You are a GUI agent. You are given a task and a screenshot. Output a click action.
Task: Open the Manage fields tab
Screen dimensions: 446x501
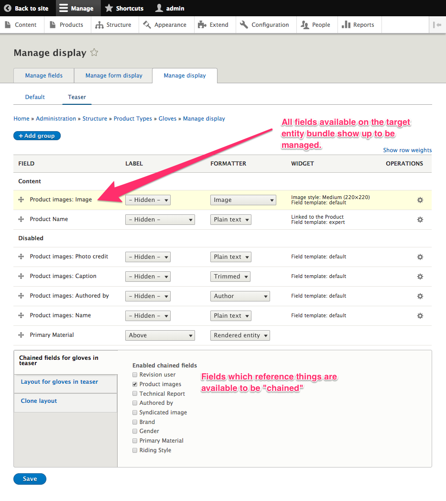44,75
